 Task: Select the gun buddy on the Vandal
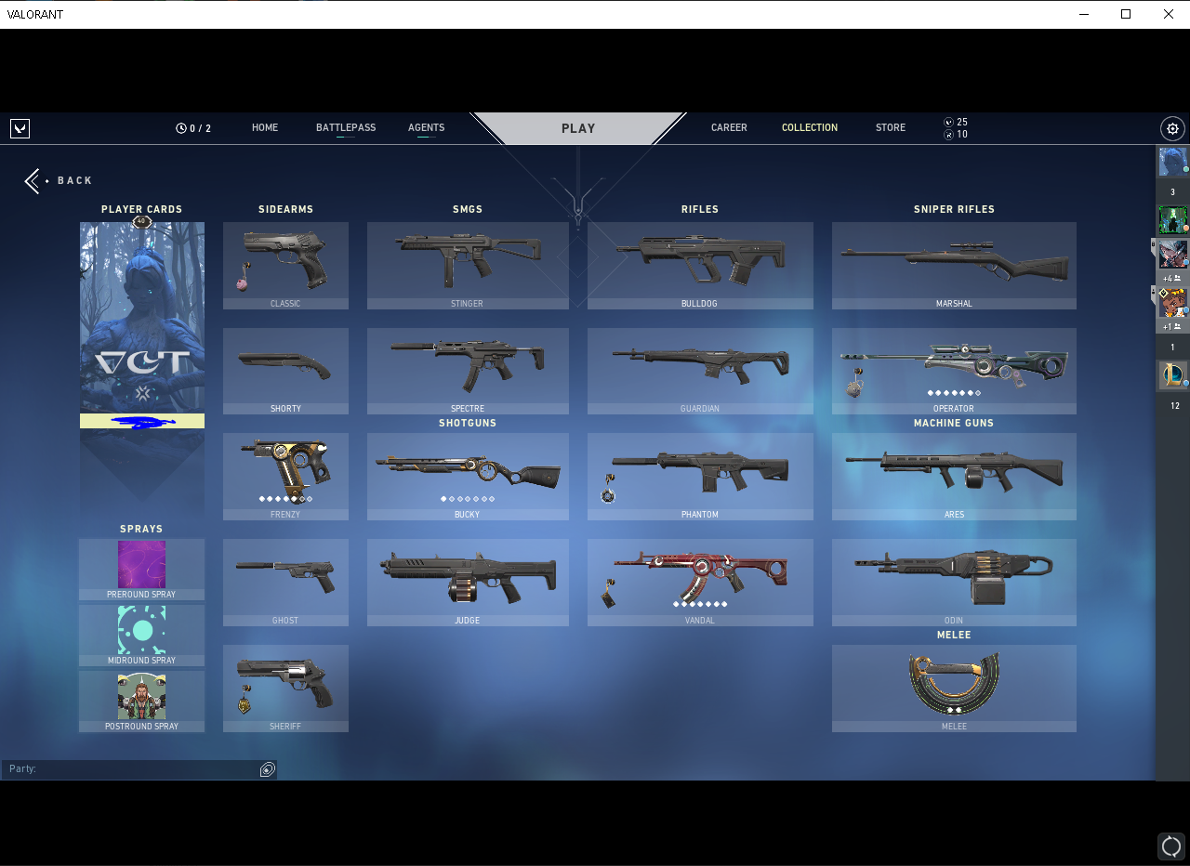click(x=608, y=595)
